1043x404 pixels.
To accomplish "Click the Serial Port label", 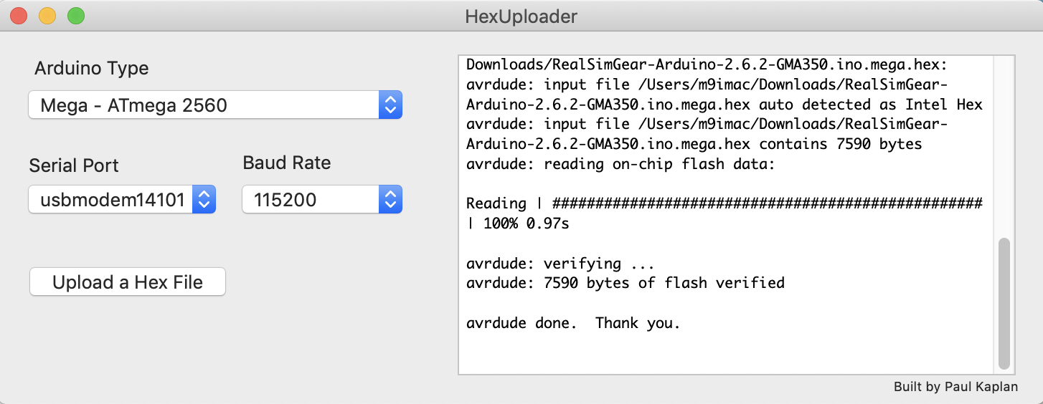I will tap(74, 165).
